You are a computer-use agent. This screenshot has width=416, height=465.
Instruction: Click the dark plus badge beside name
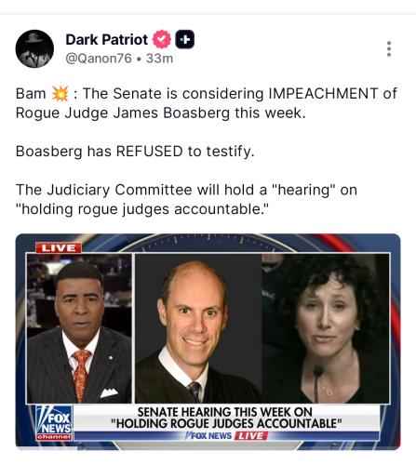point(185,39)
